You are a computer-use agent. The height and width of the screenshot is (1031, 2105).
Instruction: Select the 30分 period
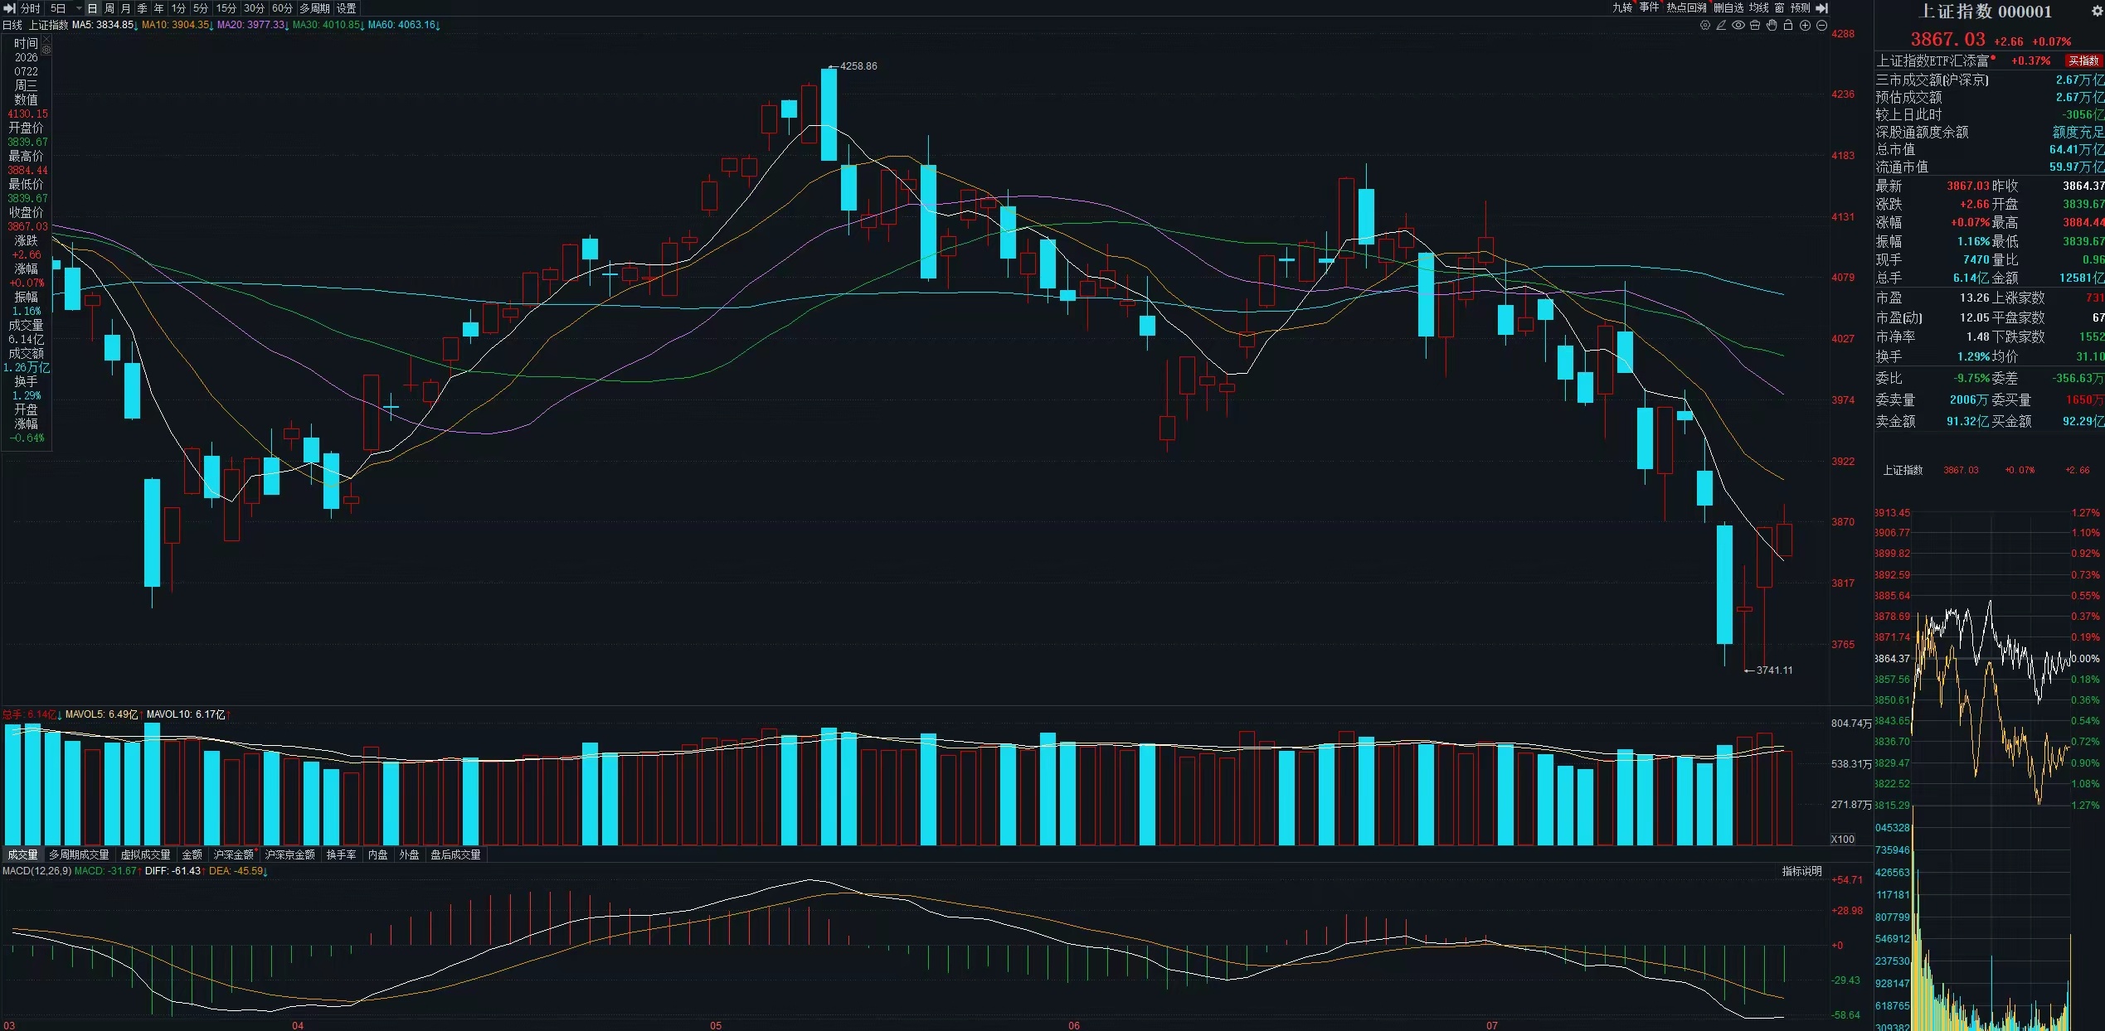254,8
